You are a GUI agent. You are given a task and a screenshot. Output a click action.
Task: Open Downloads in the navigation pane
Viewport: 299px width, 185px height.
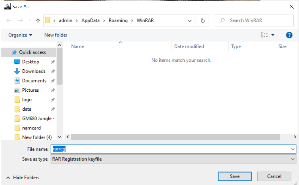coord(34,71)
